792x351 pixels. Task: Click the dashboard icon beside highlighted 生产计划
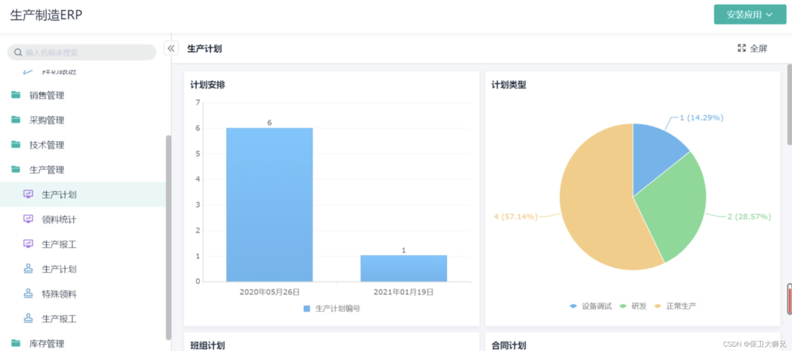click(28, 194)
